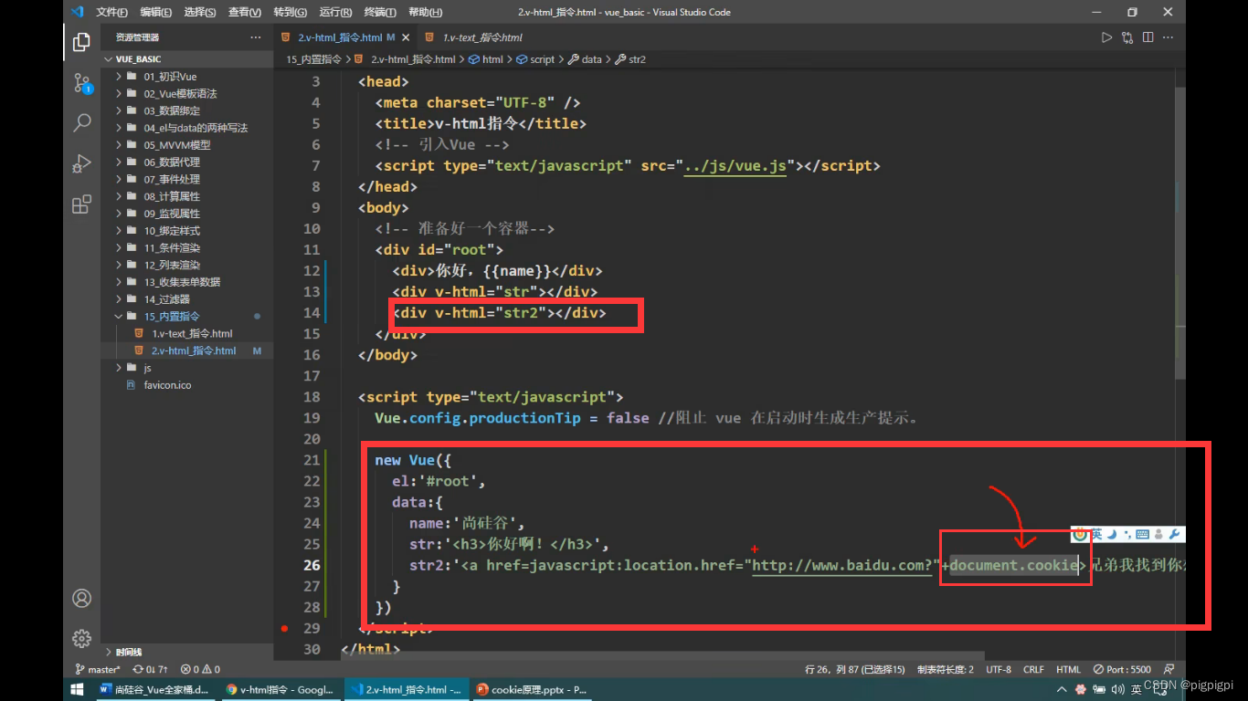Open the 选择(S) menu
The height and width of the screenshot is (701, 1248).
199,12
